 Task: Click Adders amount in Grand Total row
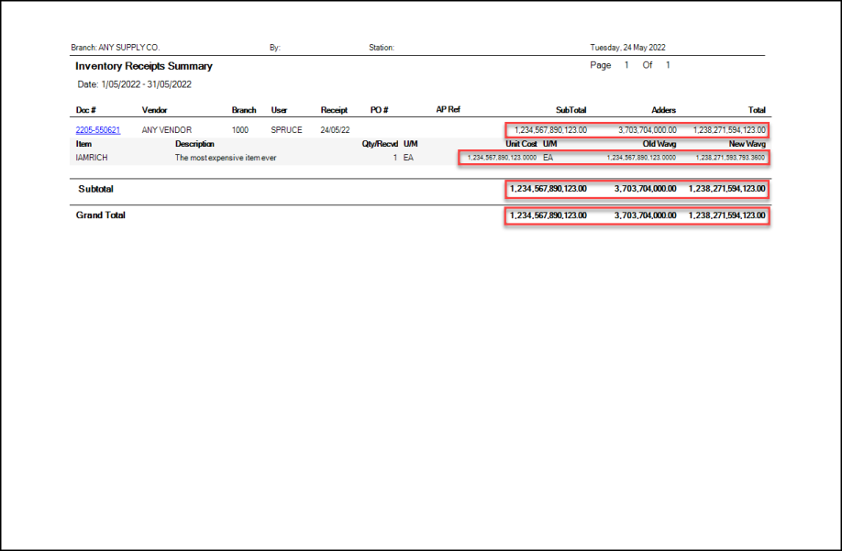click(x=646, y=215)
